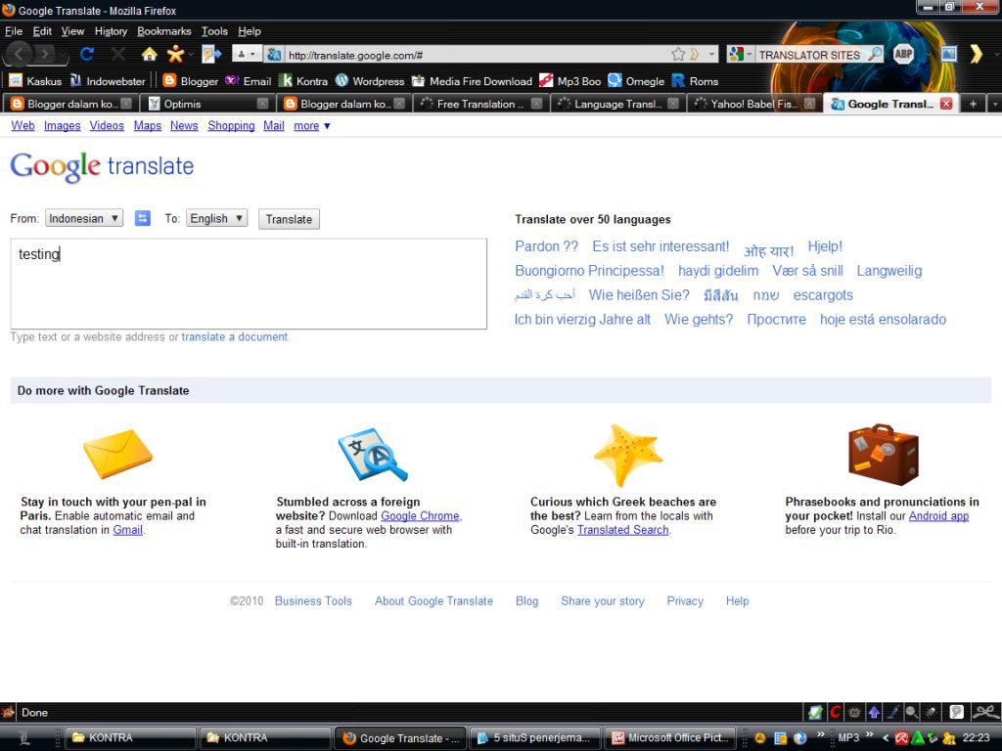Switch to the Free Translation tab
Image resolution: width=1002 pixels, height=751 pixels.
point(479,104)
